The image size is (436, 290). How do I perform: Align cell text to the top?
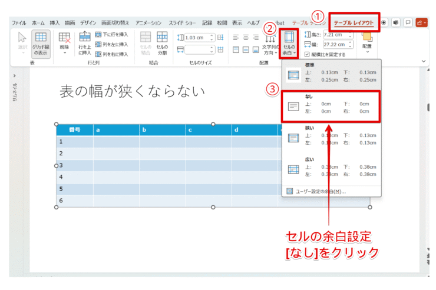(x=236, y=49)
